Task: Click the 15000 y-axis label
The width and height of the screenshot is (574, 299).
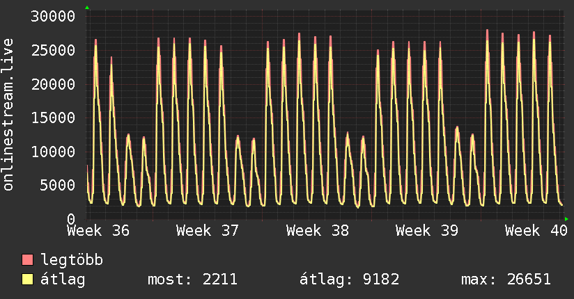Action: tap(53, 118)
